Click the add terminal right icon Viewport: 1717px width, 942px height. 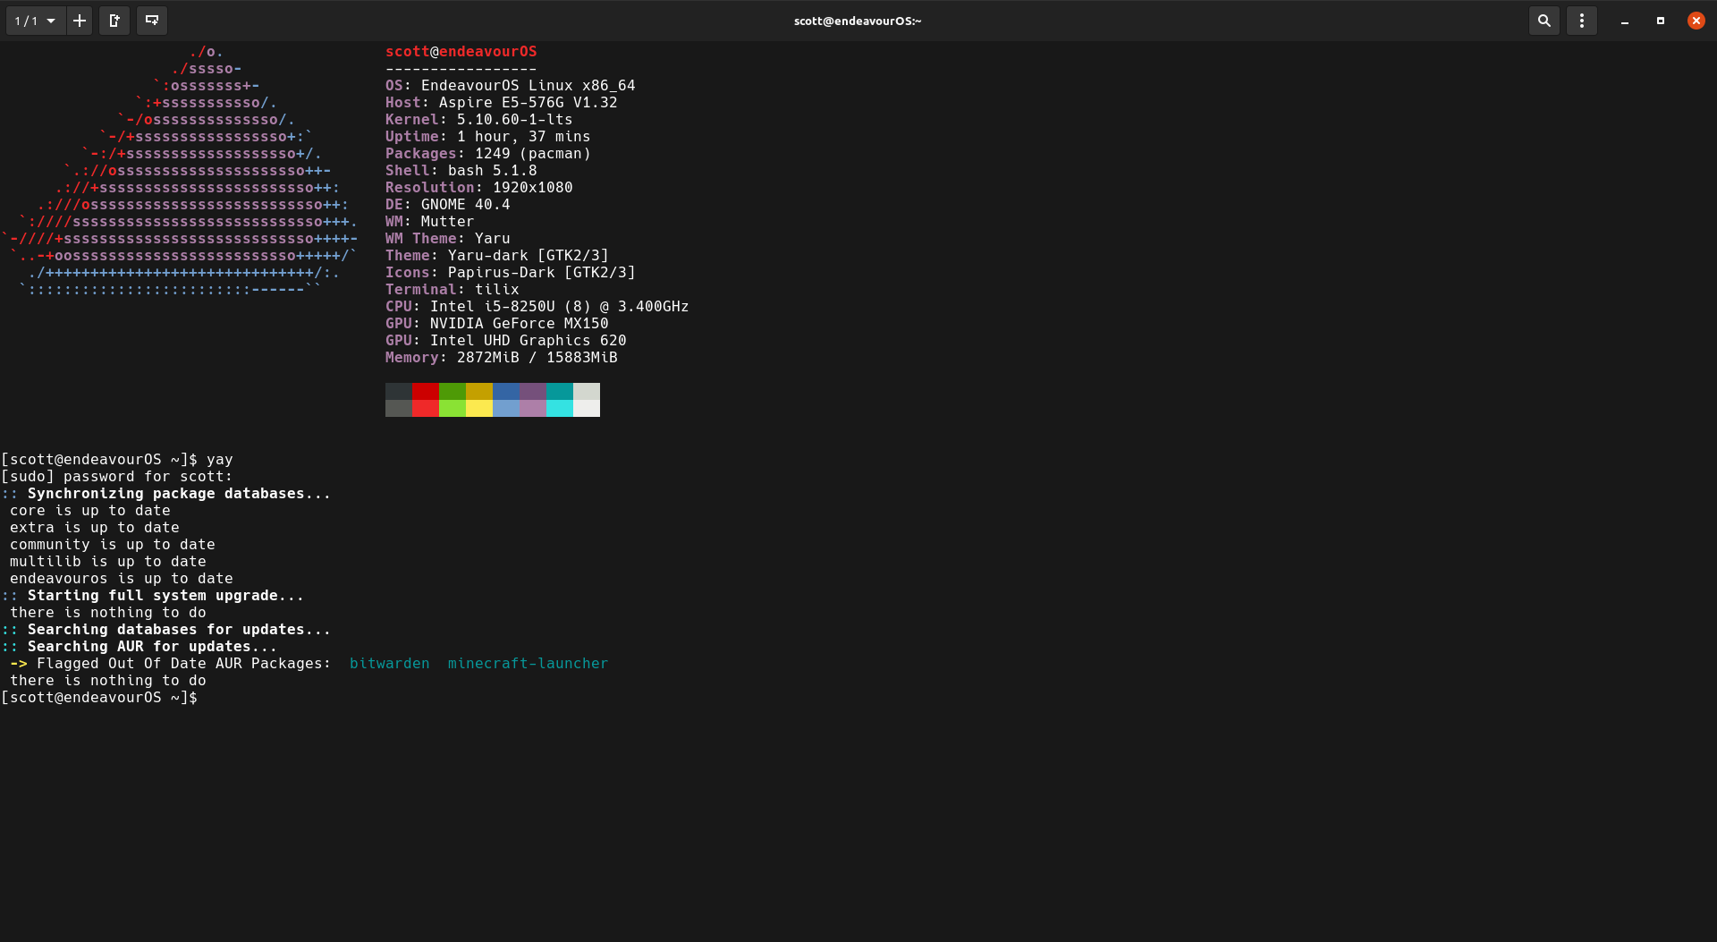[114, 21]
